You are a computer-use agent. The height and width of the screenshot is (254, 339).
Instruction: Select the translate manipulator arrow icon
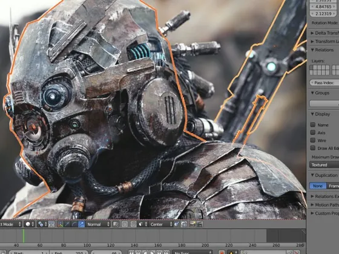point(67,224)
